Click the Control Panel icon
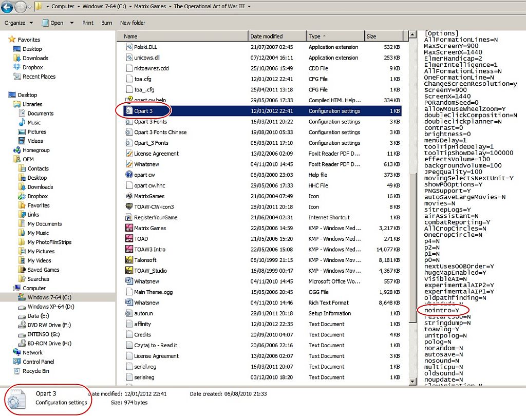This screenshot has height=416, width=526. click(17, 362)
